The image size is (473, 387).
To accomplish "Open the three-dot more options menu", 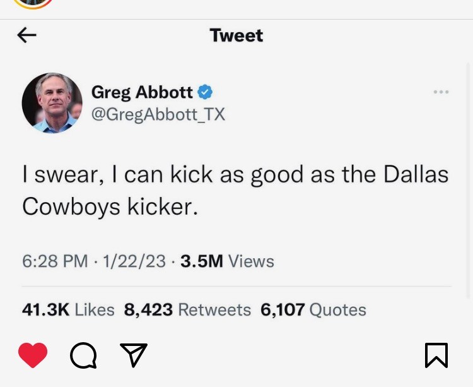I will [x=441, y=92].
